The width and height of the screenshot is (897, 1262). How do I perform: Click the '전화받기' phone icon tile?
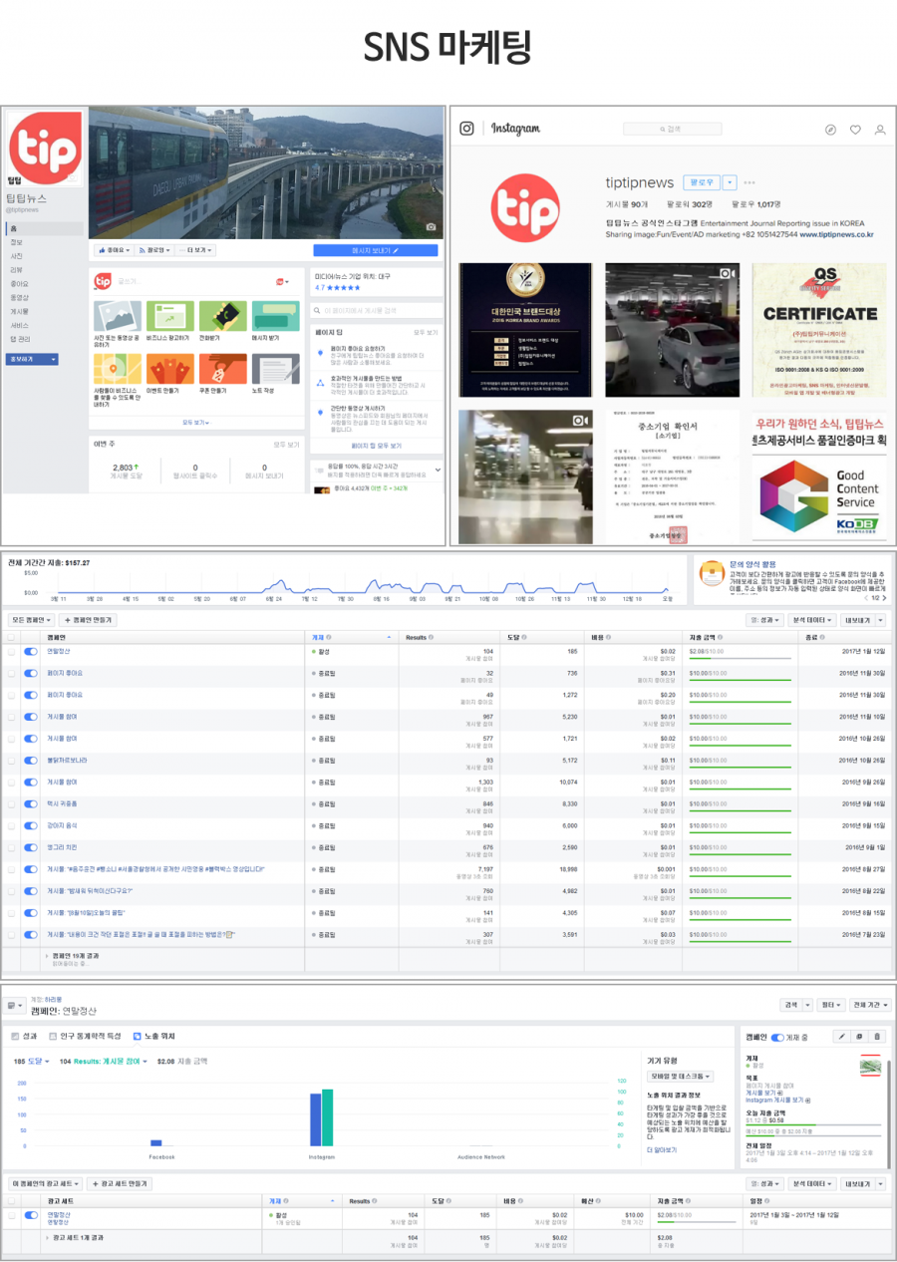click(222, 316)
